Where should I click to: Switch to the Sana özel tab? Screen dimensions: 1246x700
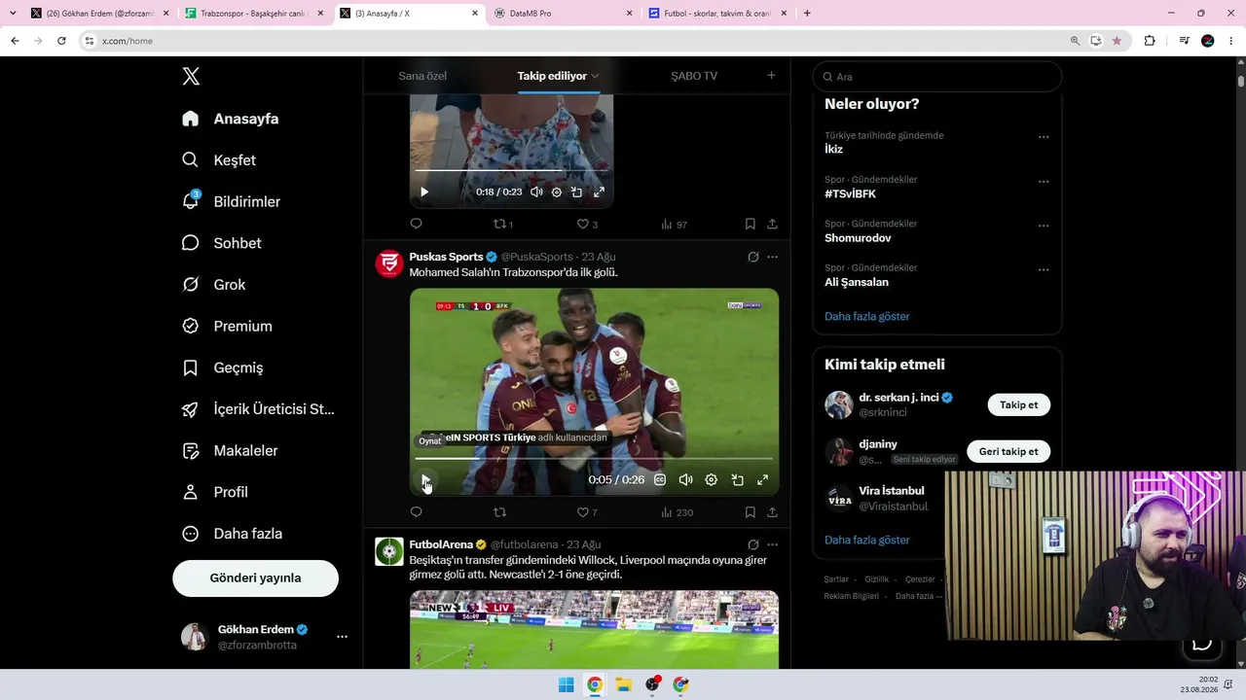pos(422,76)
